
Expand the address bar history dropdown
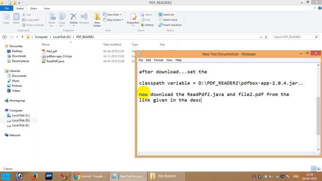[x=261, y=37]
